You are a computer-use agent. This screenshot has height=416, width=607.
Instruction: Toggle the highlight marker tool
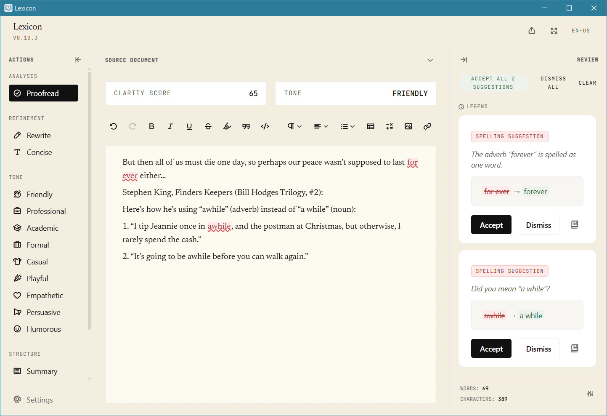(x=227, y=126)
